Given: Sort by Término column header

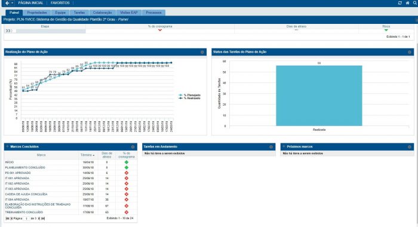Looking at the screenshot, I should click(87, 155).
